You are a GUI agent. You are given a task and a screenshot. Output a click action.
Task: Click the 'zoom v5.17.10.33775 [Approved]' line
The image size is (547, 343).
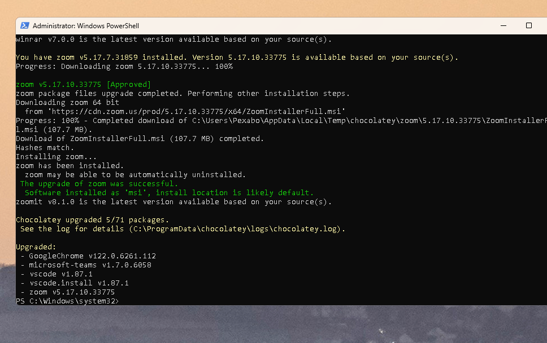pyautogui.click(x=84, y=84)
